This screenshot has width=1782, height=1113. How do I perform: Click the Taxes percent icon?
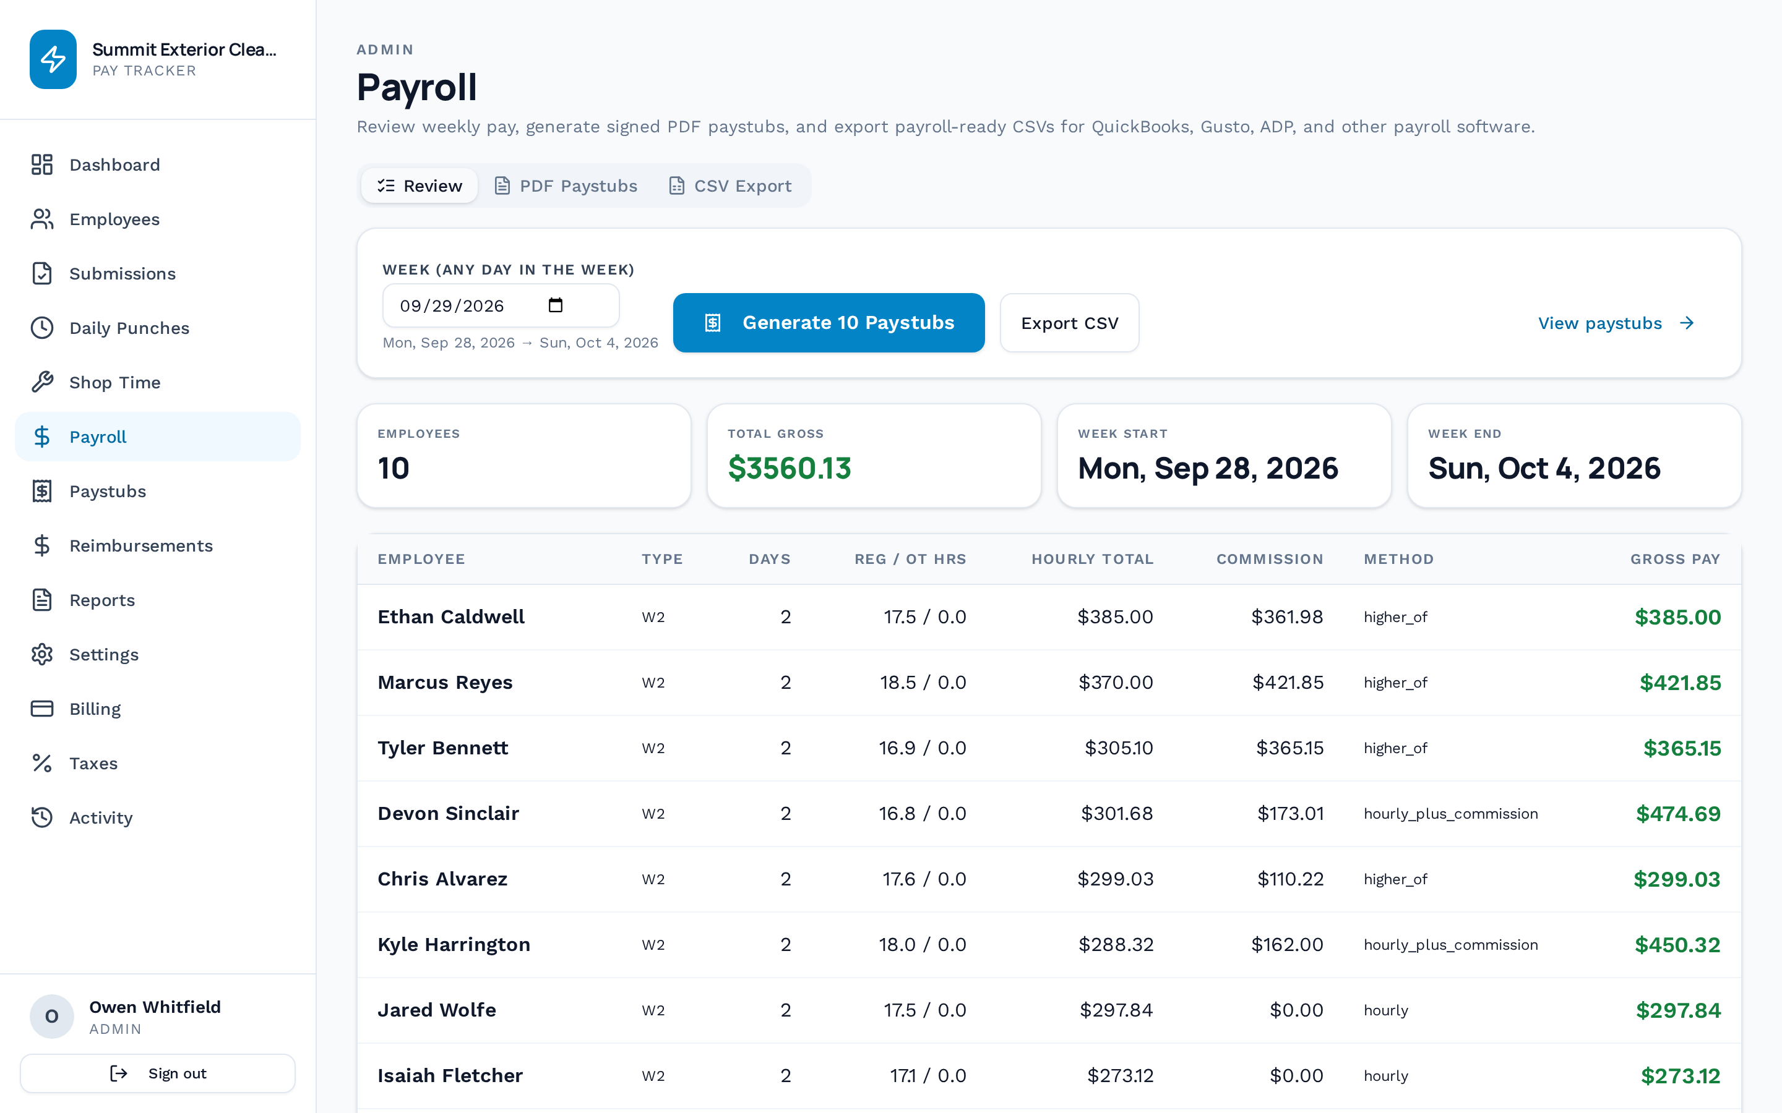click(x=42, y=764)
